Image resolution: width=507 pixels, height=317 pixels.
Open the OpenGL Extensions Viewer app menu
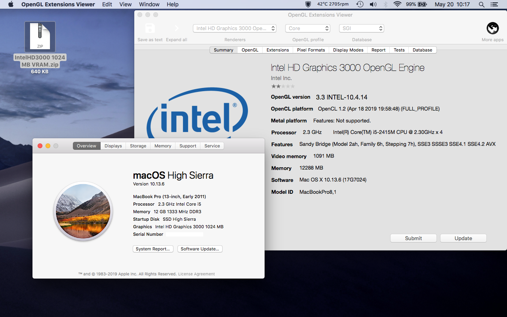pyautogui.click(x=58, y=4)
